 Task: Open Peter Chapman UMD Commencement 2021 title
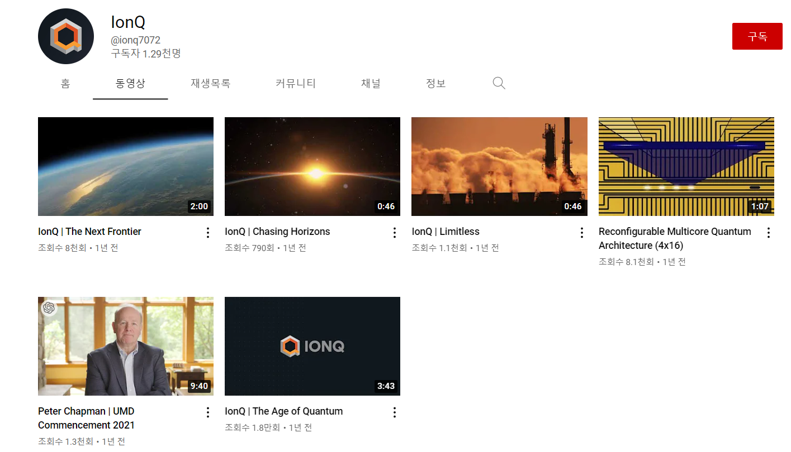[x=87, y=418]
